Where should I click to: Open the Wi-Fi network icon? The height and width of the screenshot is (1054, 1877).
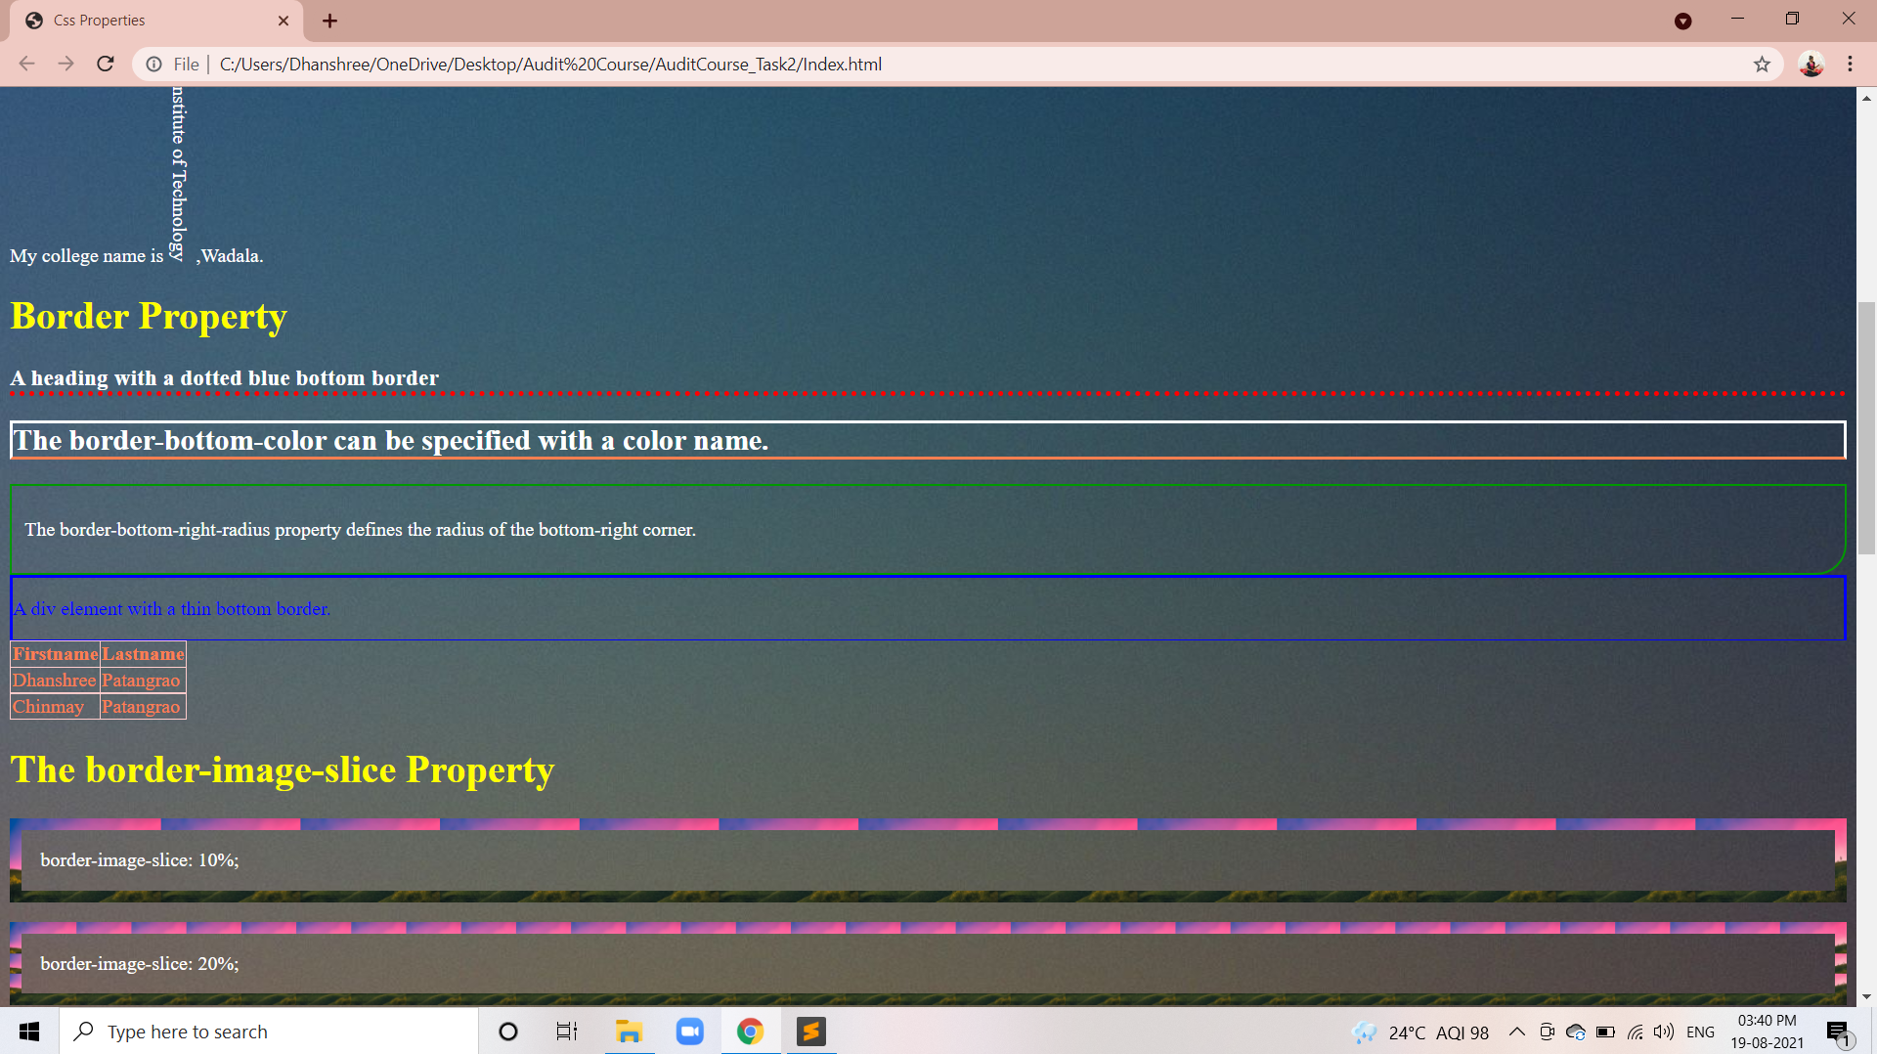[x=1635, y=1032]
